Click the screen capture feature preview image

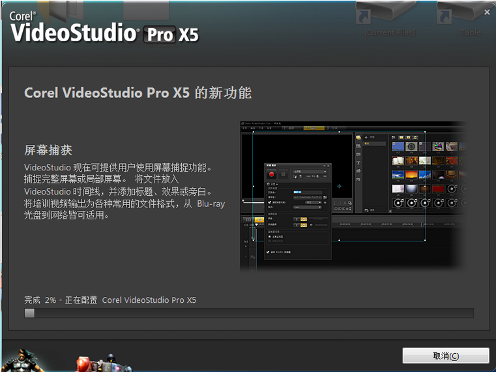(353, 196)
